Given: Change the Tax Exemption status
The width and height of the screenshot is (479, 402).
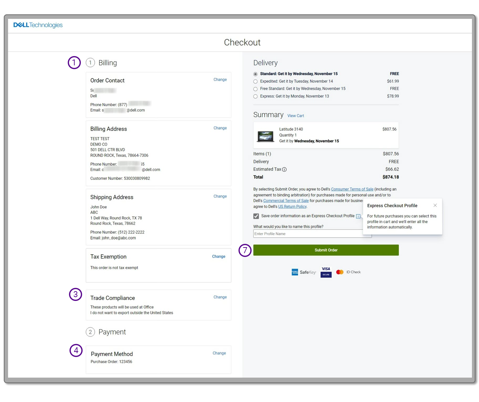Looking at the screenshot, I should 219,256.
